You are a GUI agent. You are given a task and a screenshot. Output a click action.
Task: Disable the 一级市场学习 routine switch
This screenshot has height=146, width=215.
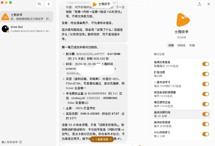[x=206, y=84]
